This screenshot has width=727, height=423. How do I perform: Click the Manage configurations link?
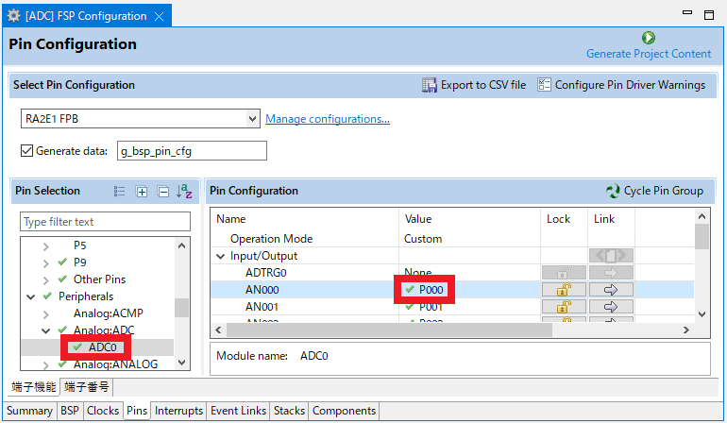tap(328, 119)
